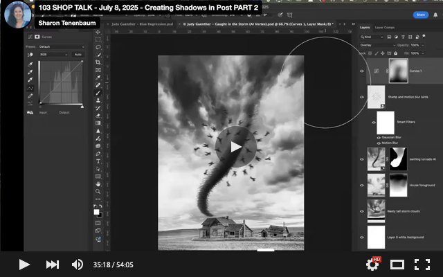The width and height of the screenshot is (443, 277).
Task: Hide the Layer 0 white background layer
Action: tap(361, 237)
